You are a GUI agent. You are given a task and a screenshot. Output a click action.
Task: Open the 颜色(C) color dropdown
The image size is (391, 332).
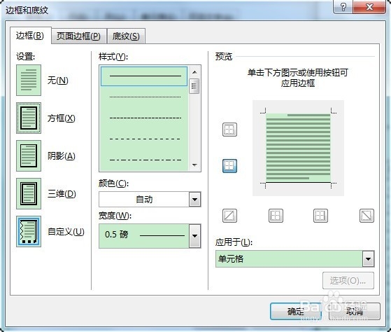(194, 200)
